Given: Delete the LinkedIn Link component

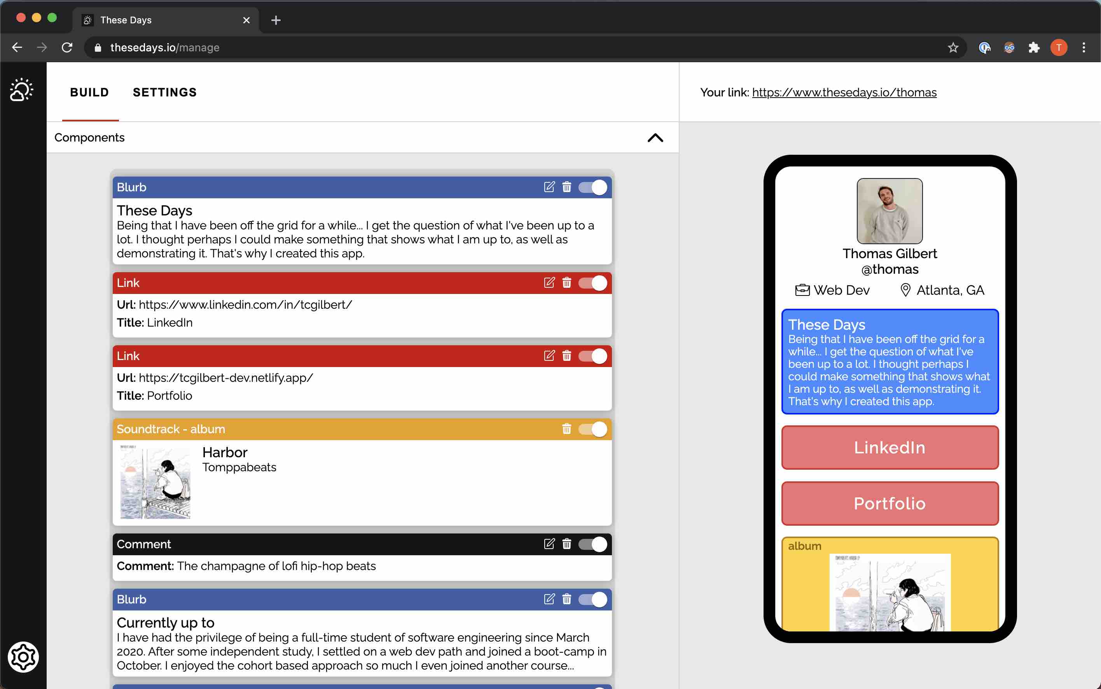Looking at the screenshot, I should click(566, 283).
